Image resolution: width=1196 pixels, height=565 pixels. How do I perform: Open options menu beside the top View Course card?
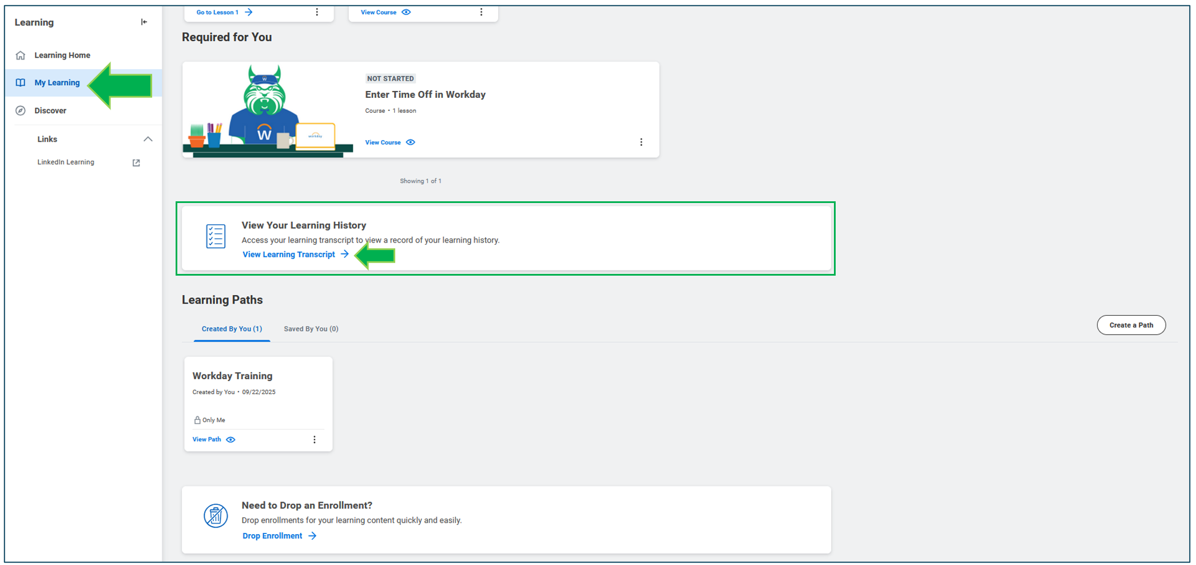[x=481, y=12]
